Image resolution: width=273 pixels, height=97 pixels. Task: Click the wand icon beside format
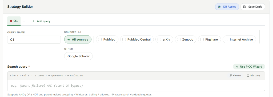point(231,76)
